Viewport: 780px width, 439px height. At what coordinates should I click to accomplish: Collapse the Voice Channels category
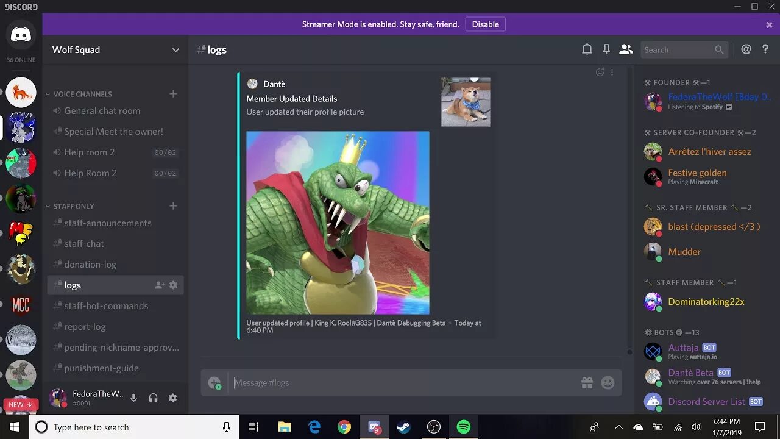click(79, 94)
